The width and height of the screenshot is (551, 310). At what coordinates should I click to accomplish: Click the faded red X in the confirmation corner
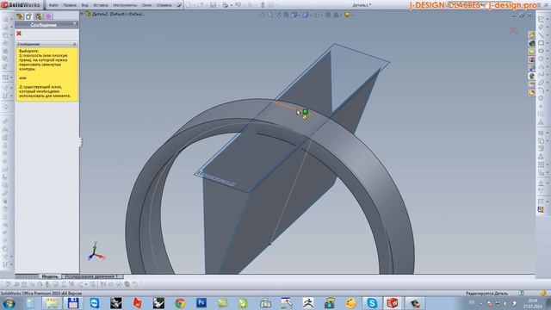tap(514, 30)
